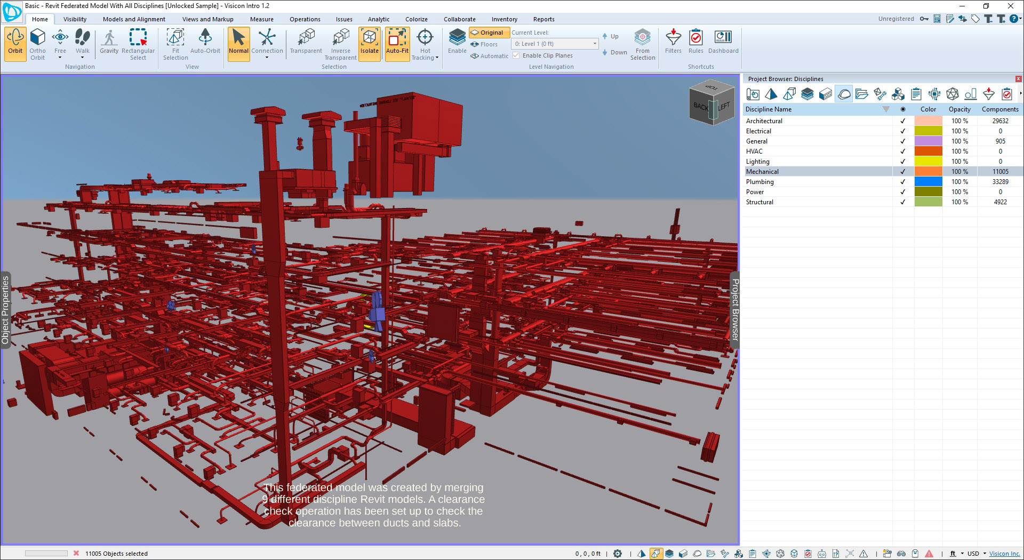Toggle visibility of Electrical discipline
The image size is (1024, 560).
[902, 131]
